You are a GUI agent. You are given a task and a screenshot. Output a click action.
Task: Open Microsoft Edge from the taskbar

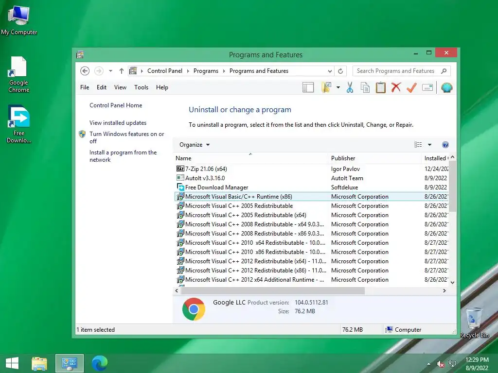coord(99,363)
